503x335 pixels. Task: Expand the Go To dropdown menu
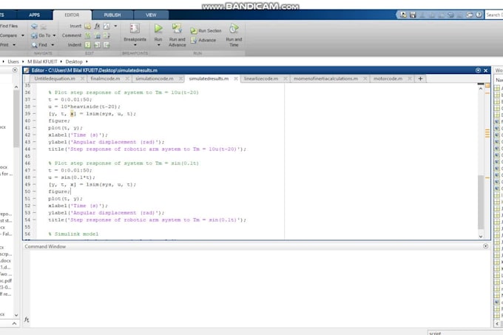55,35
